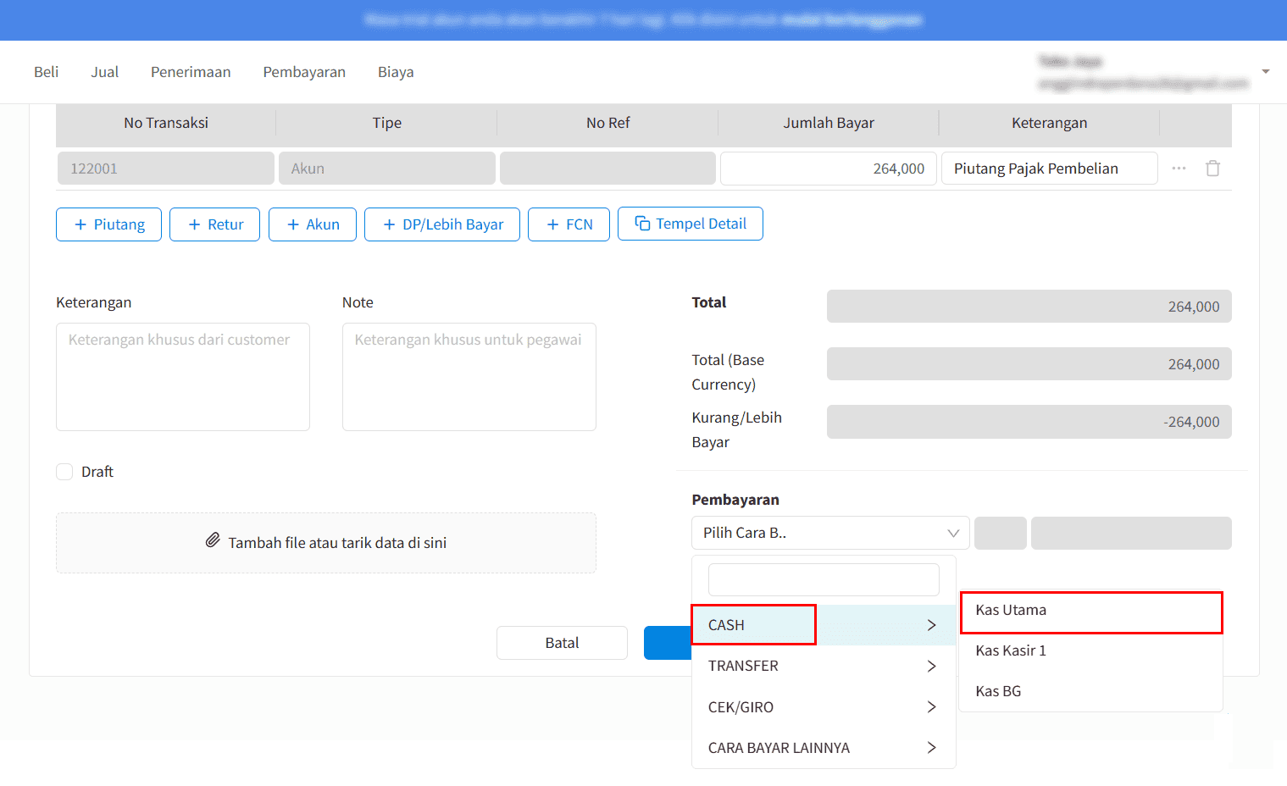
Task: Click the No Transaksi column header
Action: tap(166, 123)
